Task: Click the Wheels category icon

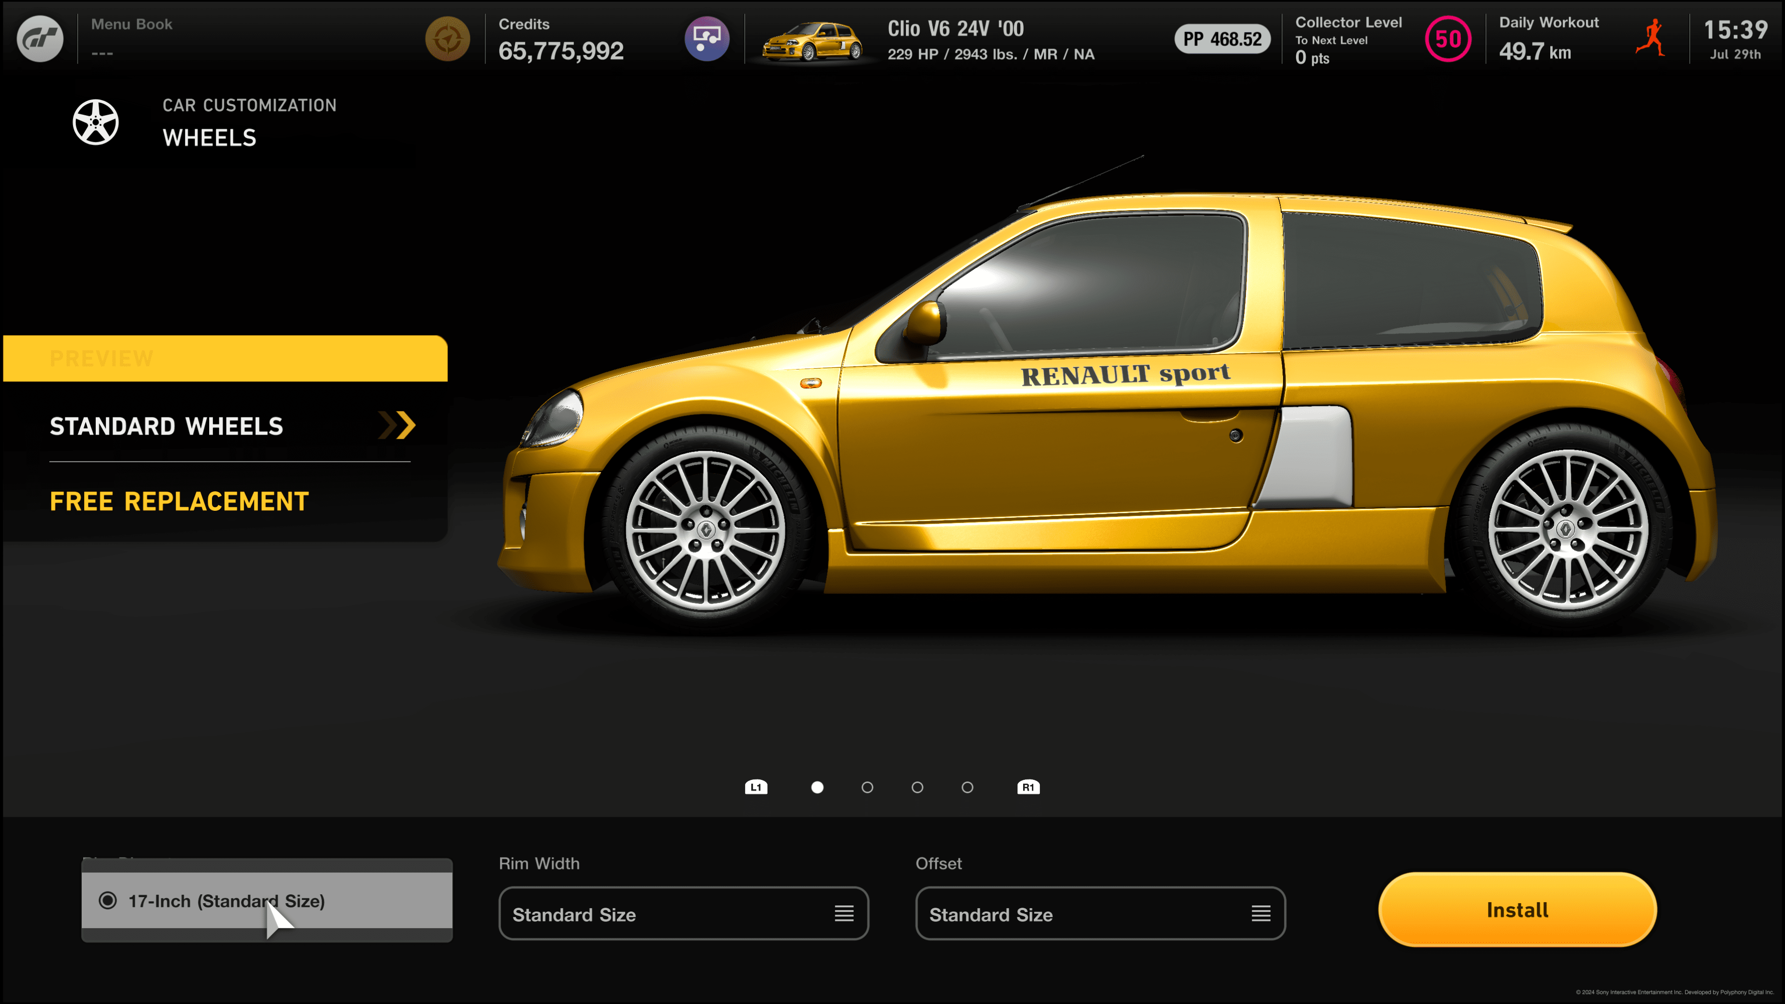Action: [x=96, y=122]
